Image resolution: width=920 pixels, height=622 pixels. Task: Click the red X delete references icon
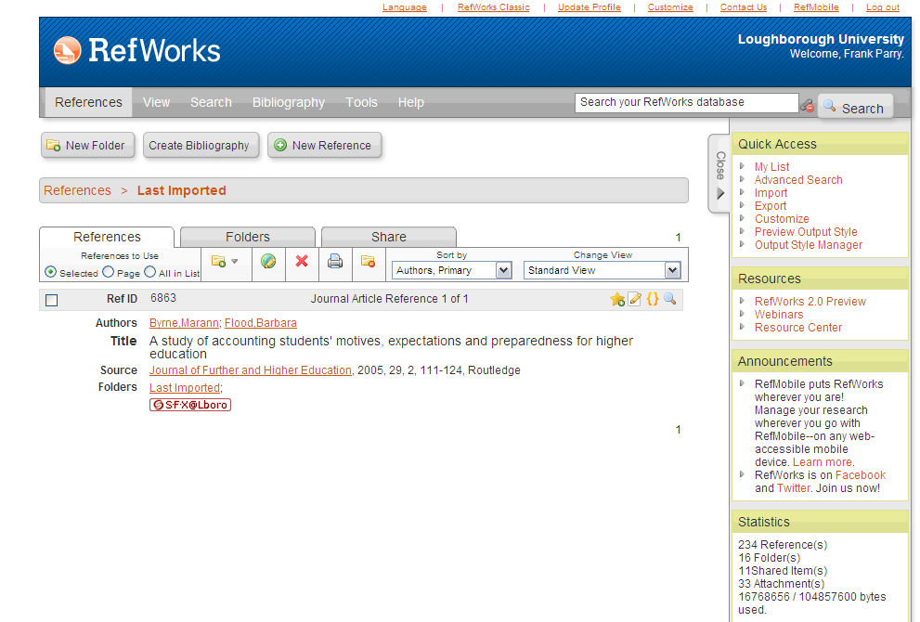(x=302, y=262)
